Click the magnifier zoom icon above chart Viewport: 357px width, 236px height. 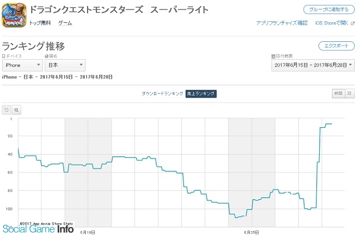point(16,110)
